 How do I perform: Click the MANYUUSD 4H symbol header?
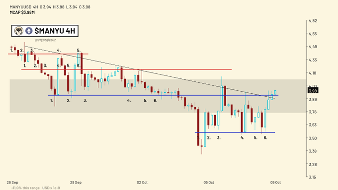(24, 7)
